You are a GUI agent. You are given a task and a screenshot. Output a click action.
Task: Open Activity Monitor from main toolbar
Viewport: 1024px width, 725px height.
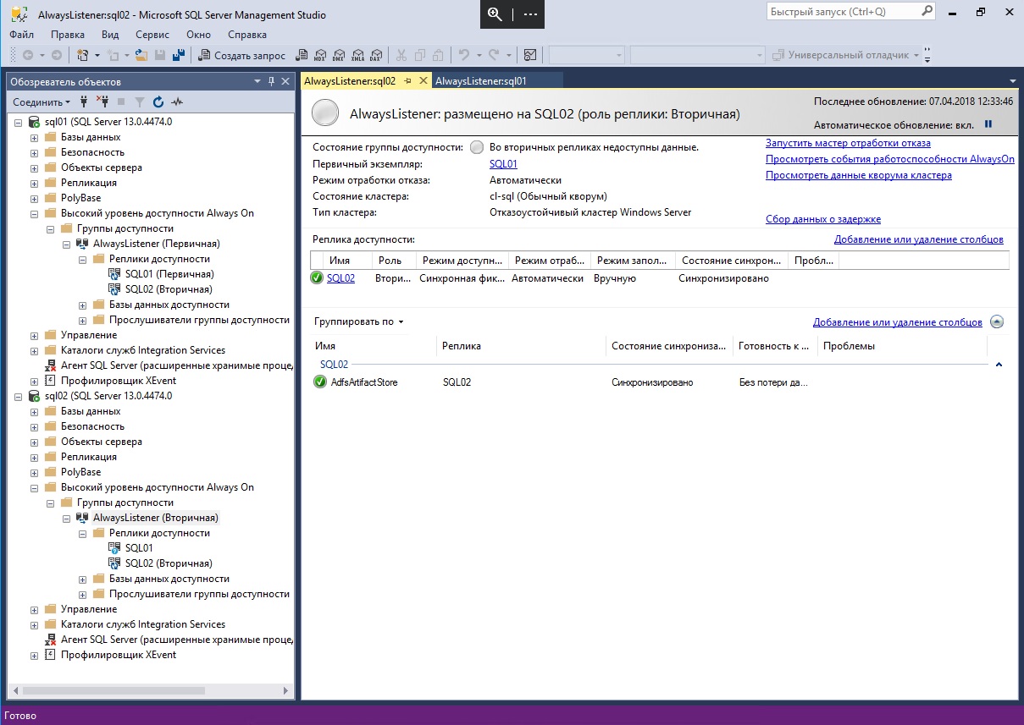click(x=530, y=55)
